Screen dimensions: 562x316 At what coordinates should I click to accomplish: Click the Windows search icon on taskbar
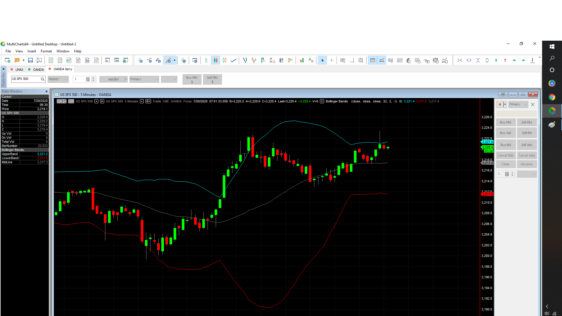pos(552,58)
